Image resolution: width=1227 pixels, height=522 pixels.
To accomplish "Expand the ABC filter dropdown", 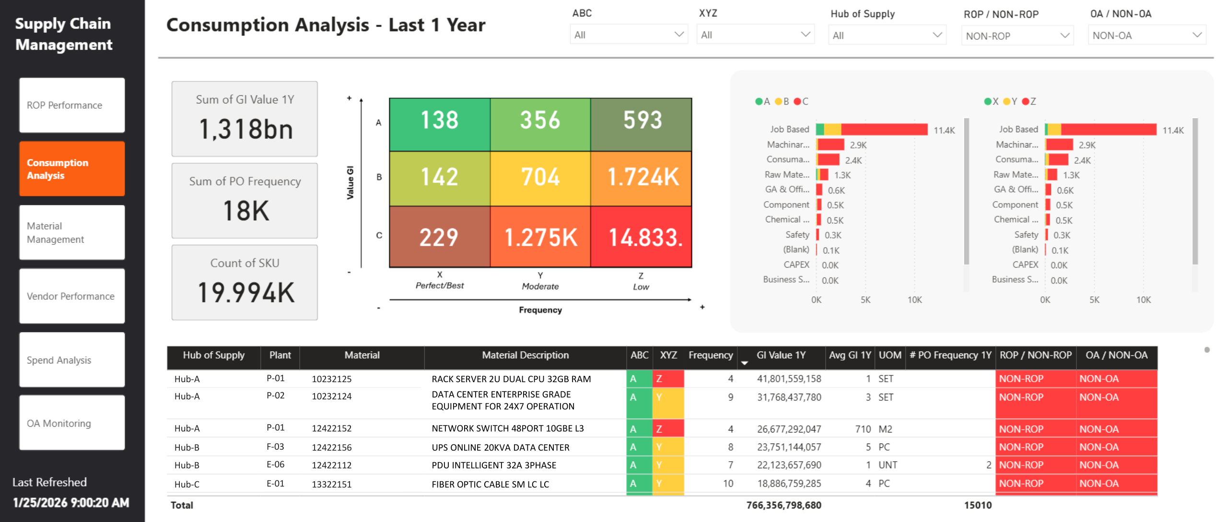I will [629, 34].
